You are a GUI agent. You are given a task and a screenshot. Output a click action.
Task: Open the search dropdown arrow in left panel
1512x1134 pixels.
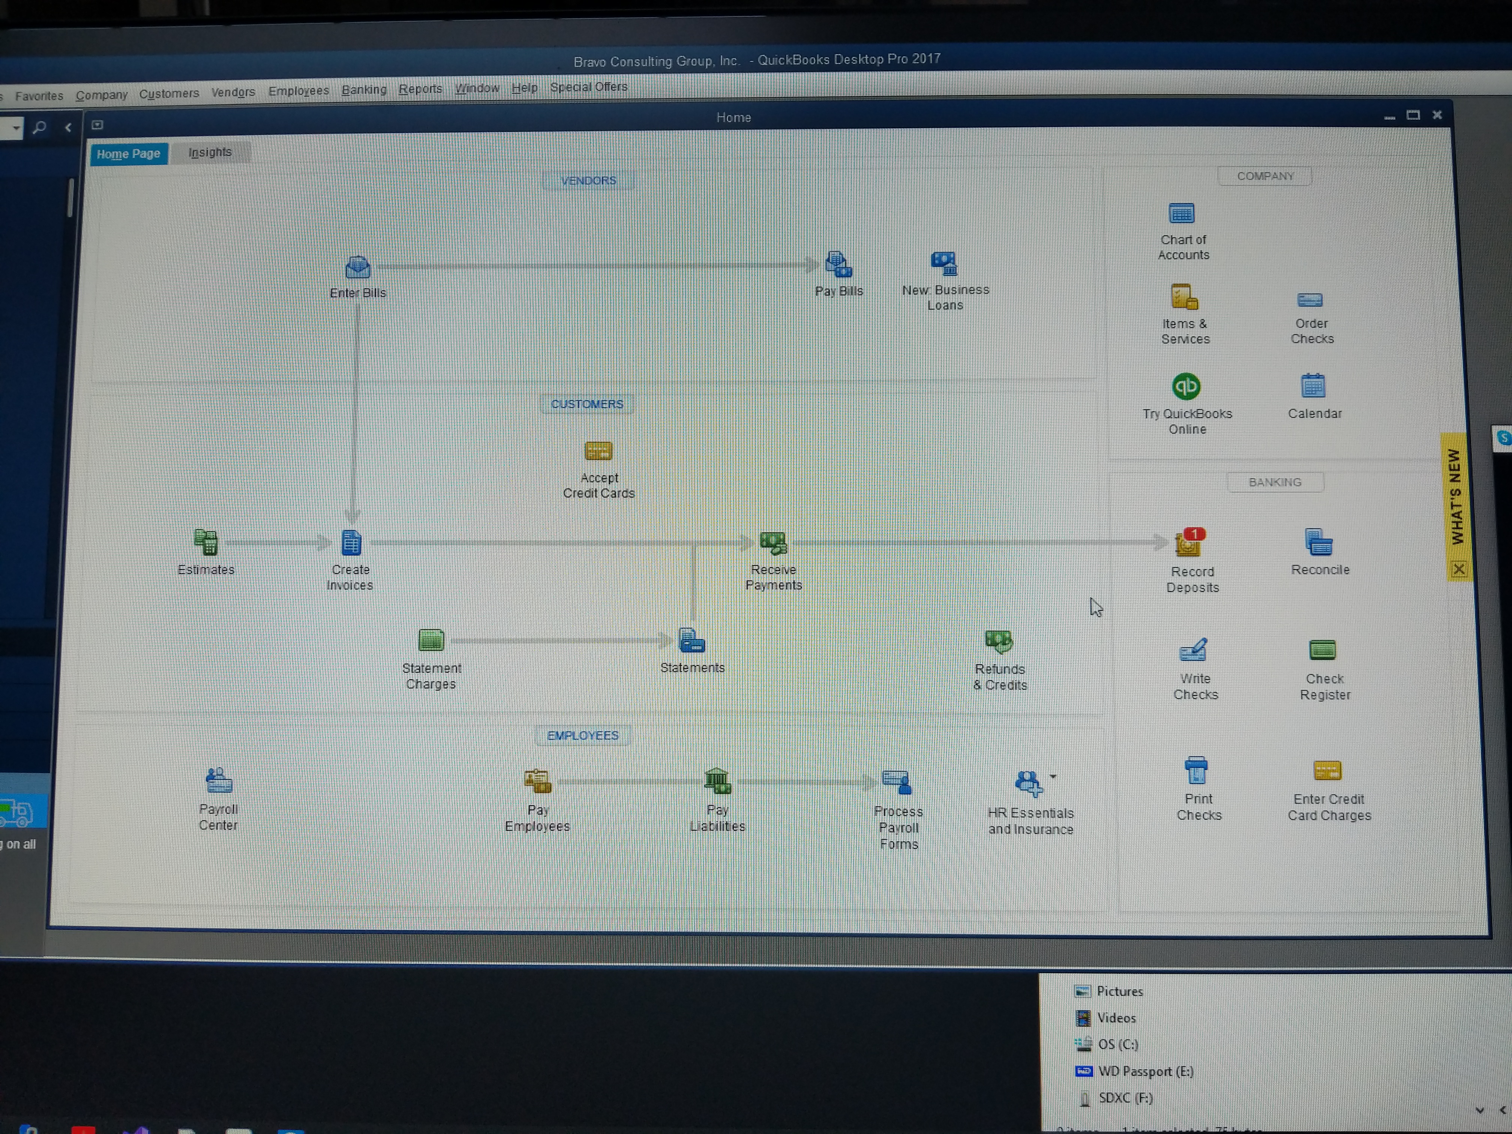pos(16,128)
